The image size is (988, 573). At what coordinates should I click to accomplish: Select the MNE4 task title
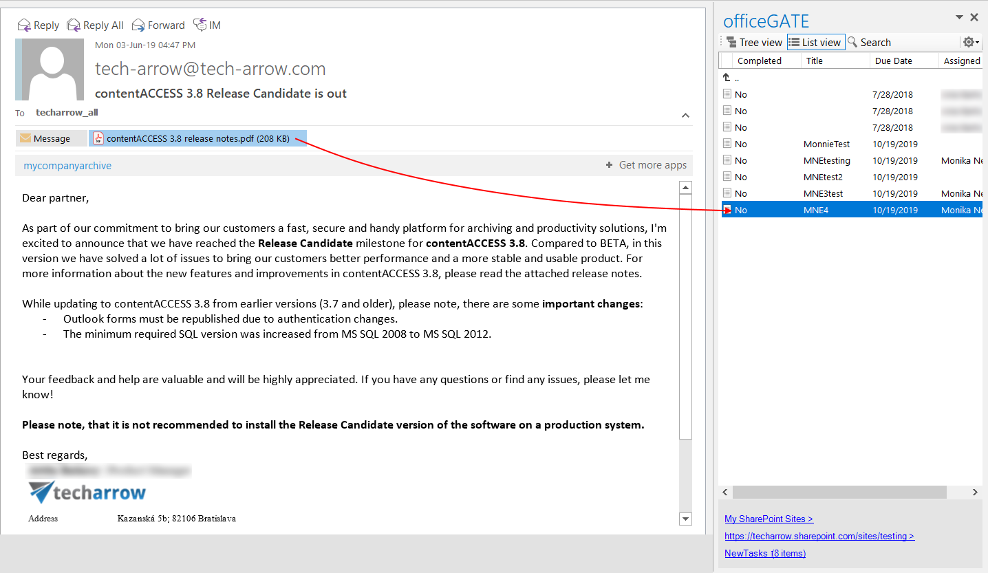(x=816, y=210)
